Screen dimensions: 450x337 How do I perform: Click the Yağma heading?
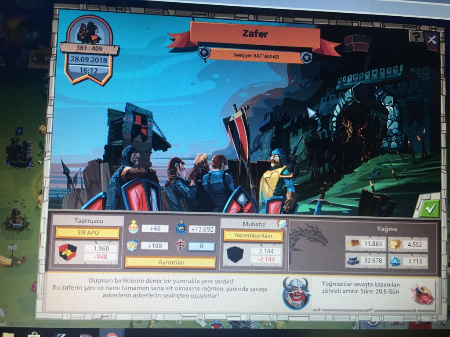pos(387,229)
